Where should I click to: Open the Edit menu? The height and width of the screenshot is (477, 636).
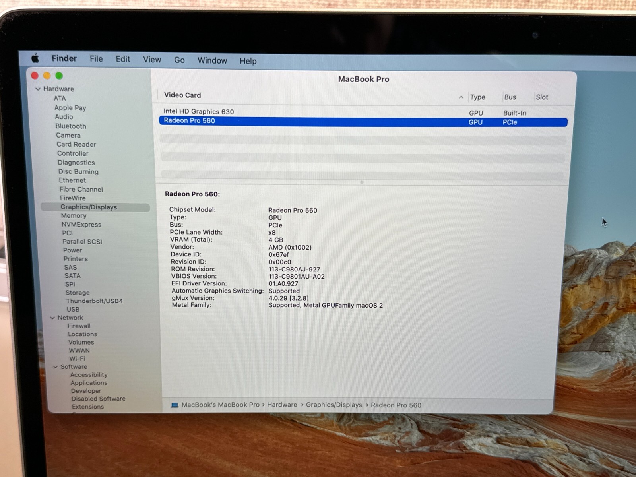click(123, 59)
